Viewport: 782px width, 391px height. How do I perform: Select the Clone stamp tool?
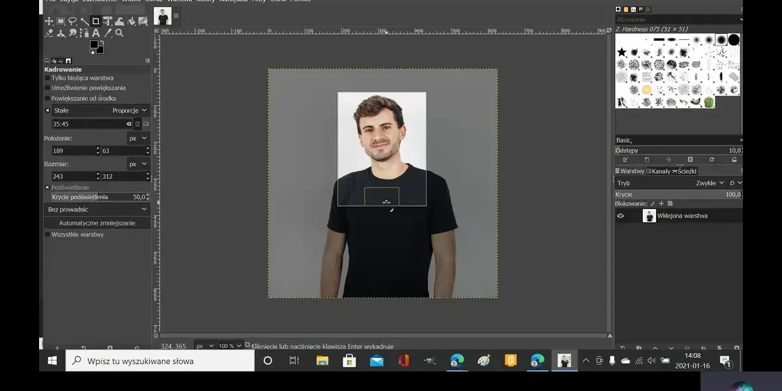[60, 33]
